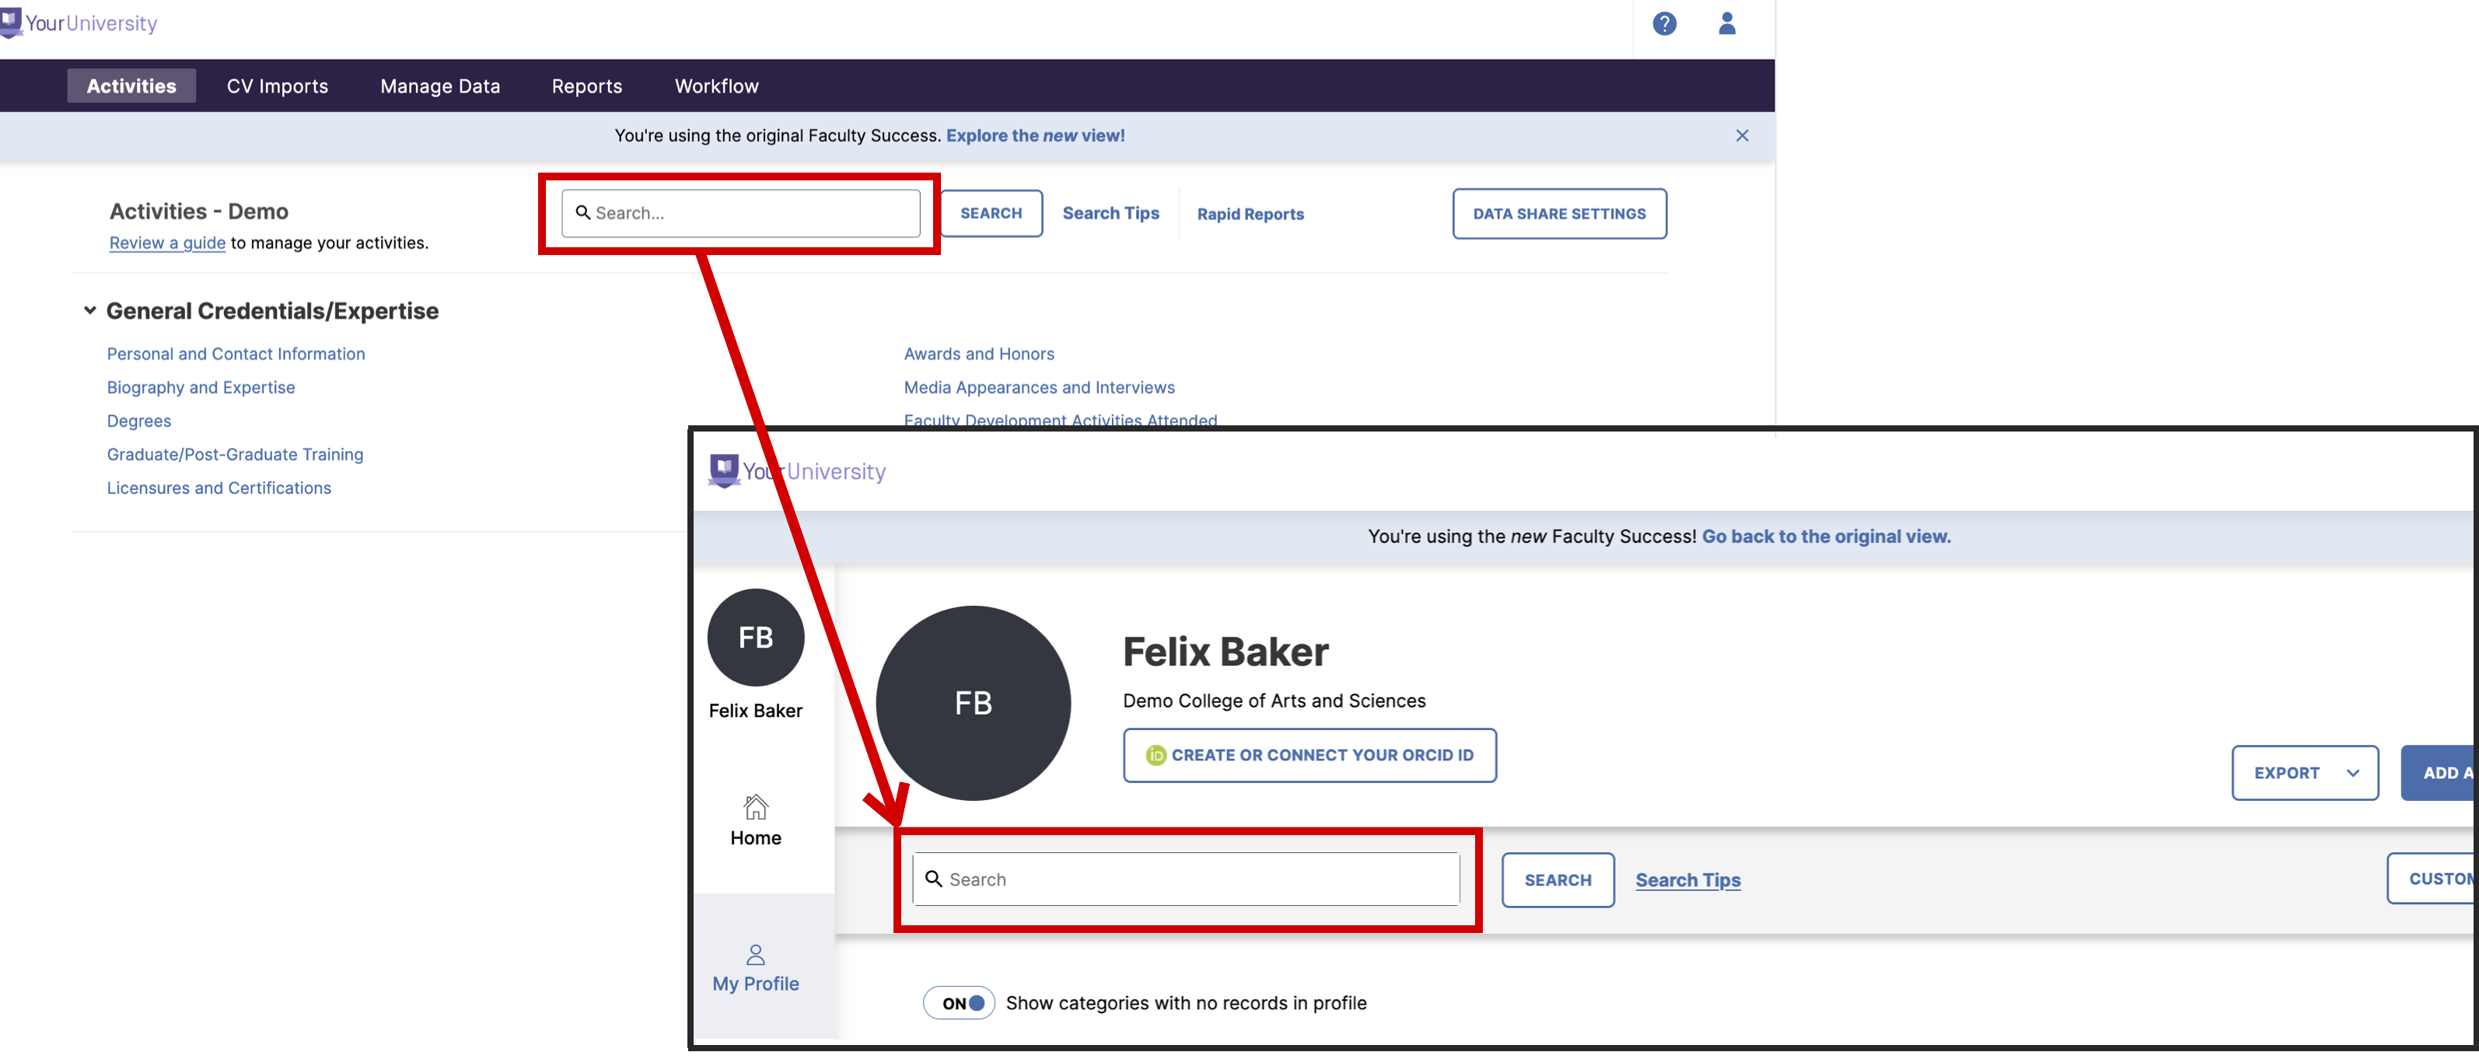This screenshot has height=1059, width=2479.
Task: Open Search Tips link in new view
Action: 1688,880
